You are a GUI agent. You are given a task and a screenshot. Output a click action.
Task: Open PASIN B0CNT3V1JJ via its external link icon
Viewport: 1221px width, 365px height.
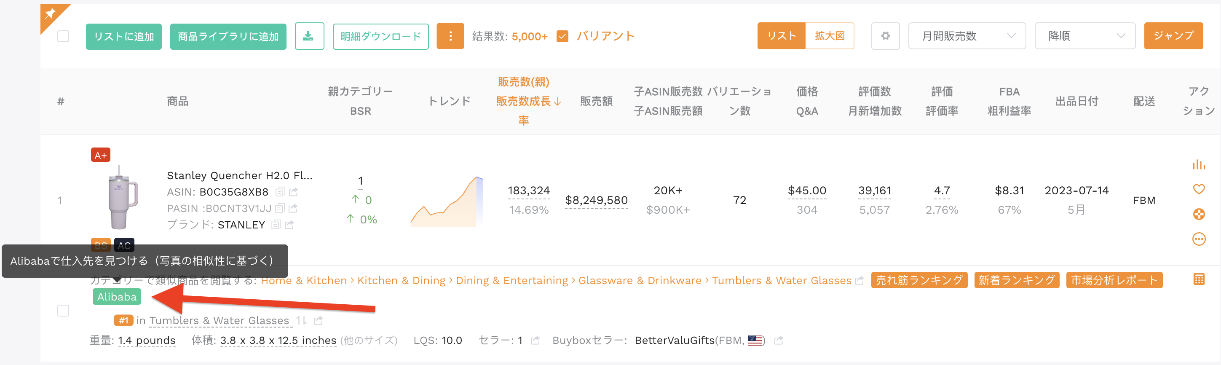(x=293, y=208)
